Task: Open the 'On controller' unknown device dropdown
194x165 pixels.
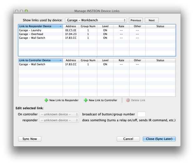Action: pos(59,114)
